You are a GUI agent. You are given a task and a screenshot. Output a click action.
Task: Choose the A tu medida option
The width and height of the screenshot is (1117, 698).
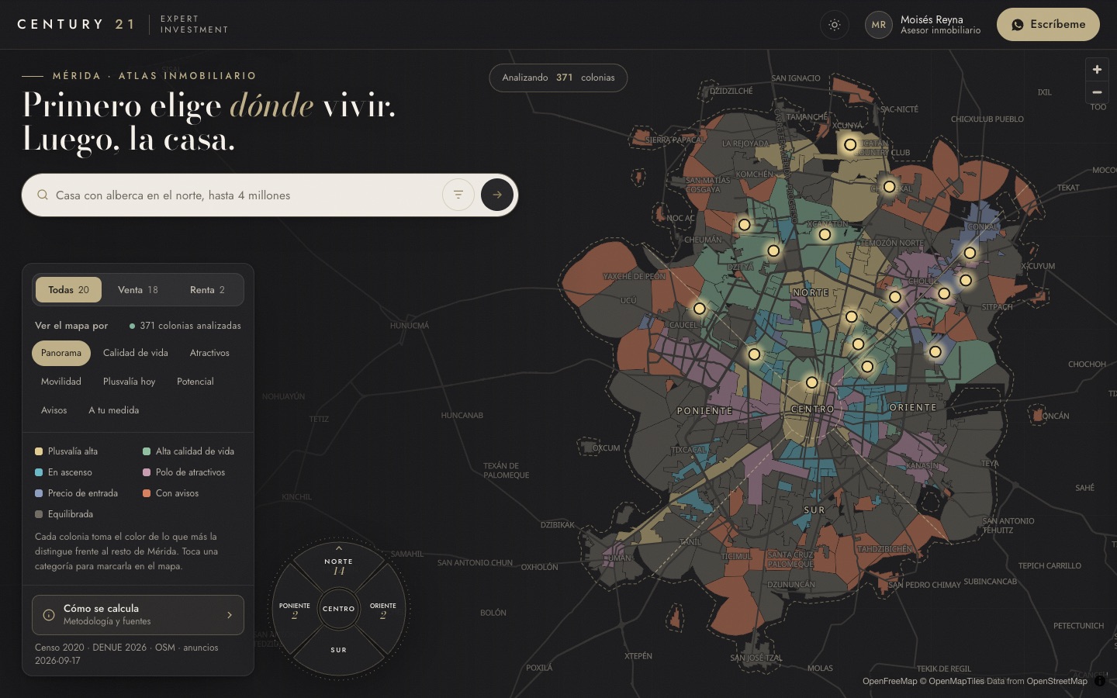point(113,410)
